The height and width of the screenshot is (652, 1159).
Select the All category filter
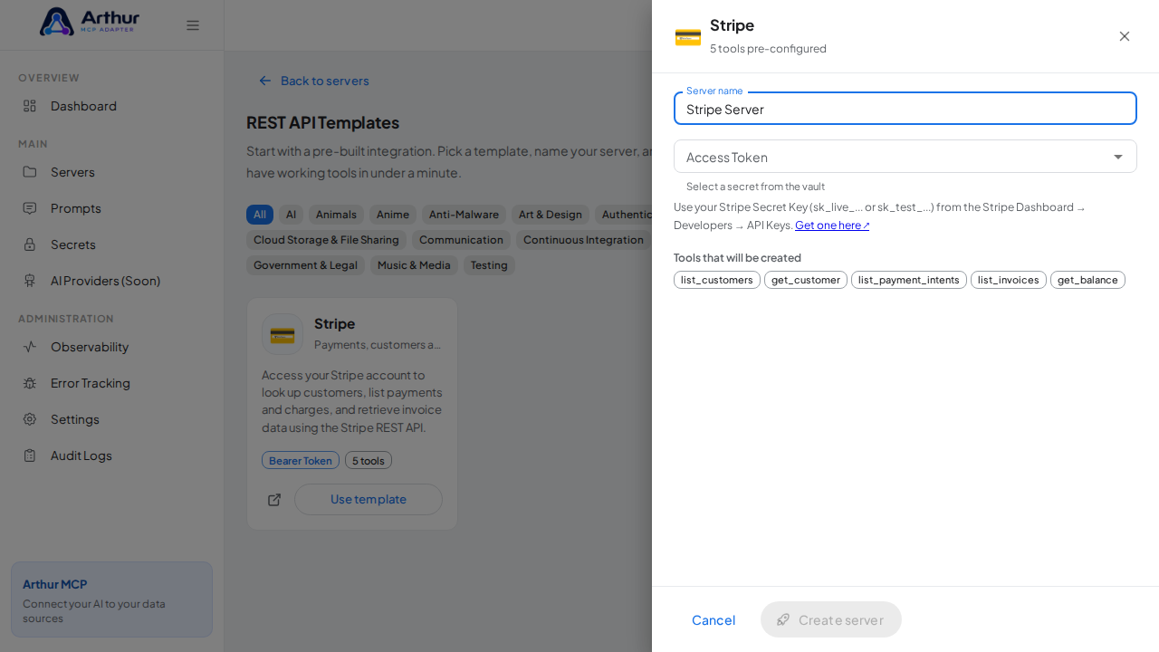(x=260, y=215)
